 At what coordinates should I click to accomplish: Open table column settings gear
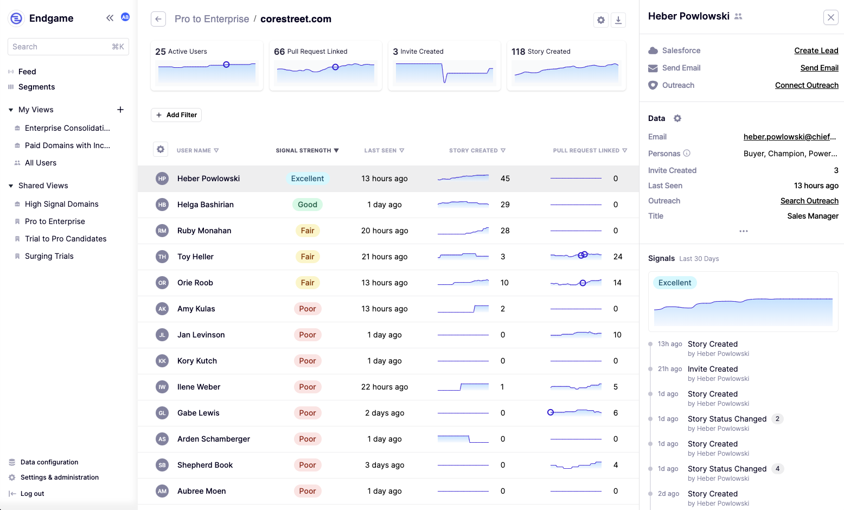click(161, 149)
